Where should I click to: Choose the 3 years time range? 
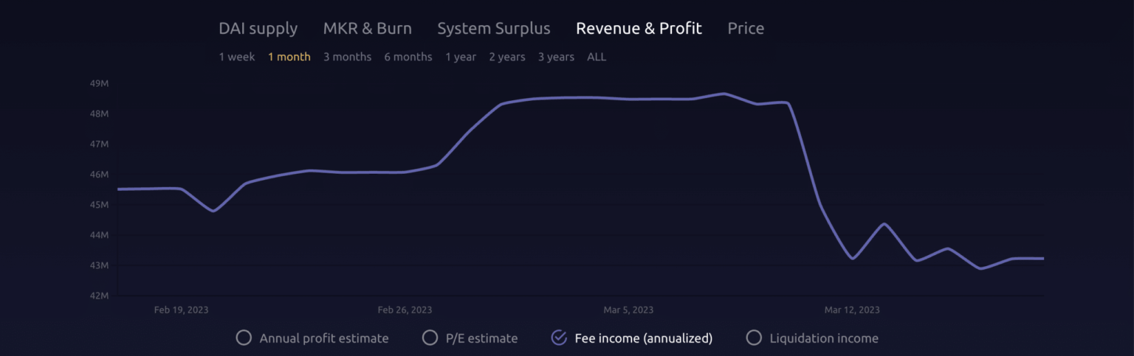point(555,57)
